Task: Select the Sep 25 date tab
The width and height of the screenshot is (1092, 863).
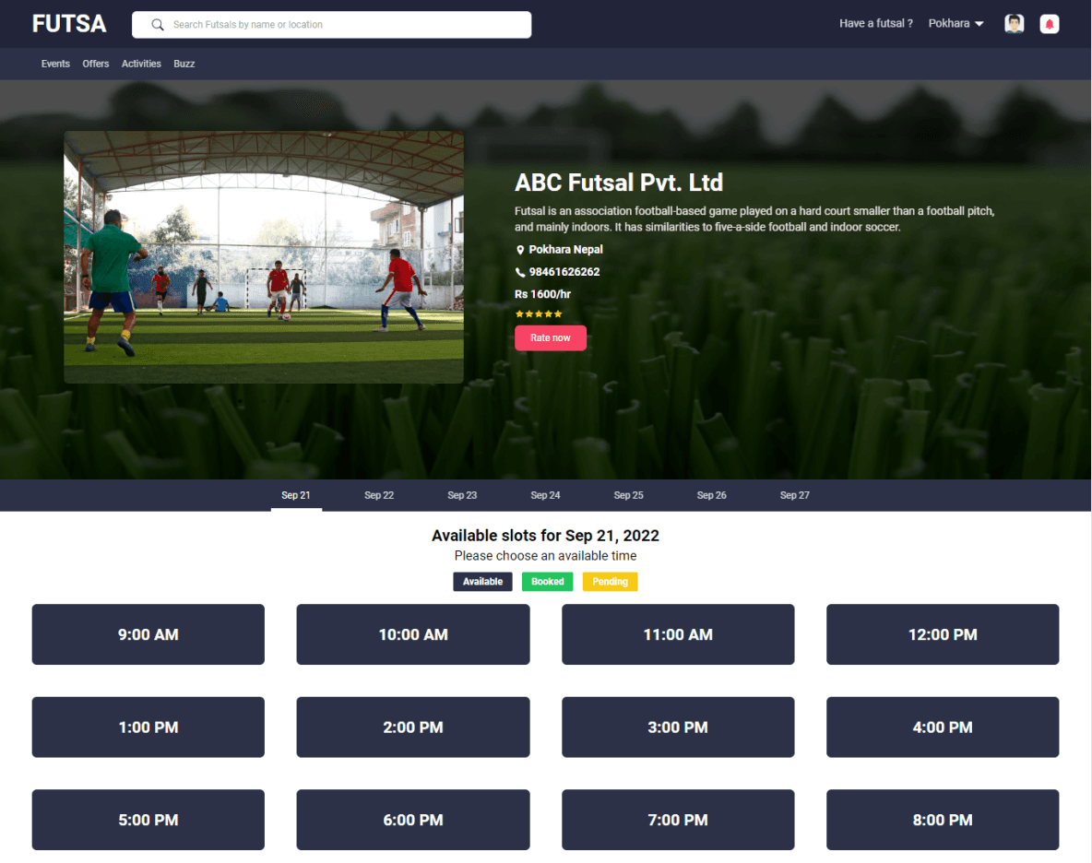Action: tap(628, 495)
